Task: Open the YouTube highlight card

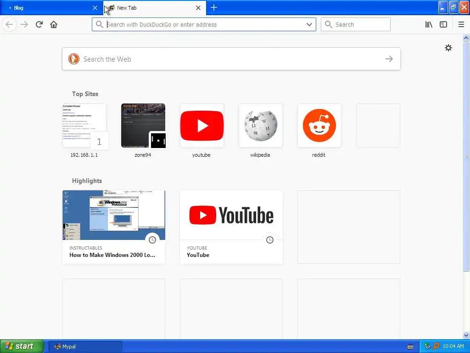Action: coord(231,227)
